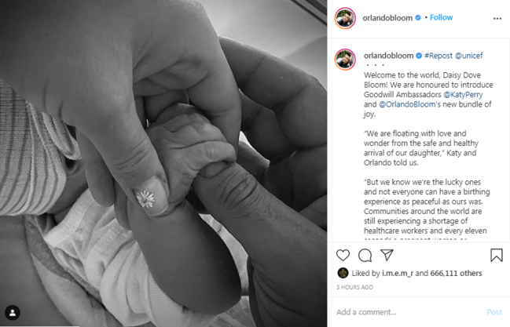This screenshot has width=510, height=327.
Task: Open the @OrlandoBloom mention in caption
Action: pos(407,104)
